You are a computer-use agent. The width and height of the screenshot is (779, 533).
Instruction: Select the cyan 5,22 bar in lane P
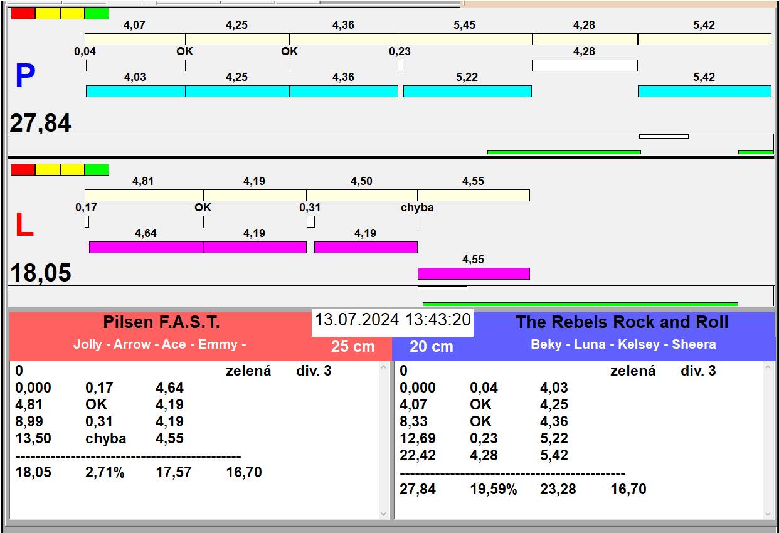[x=467, y=91]
